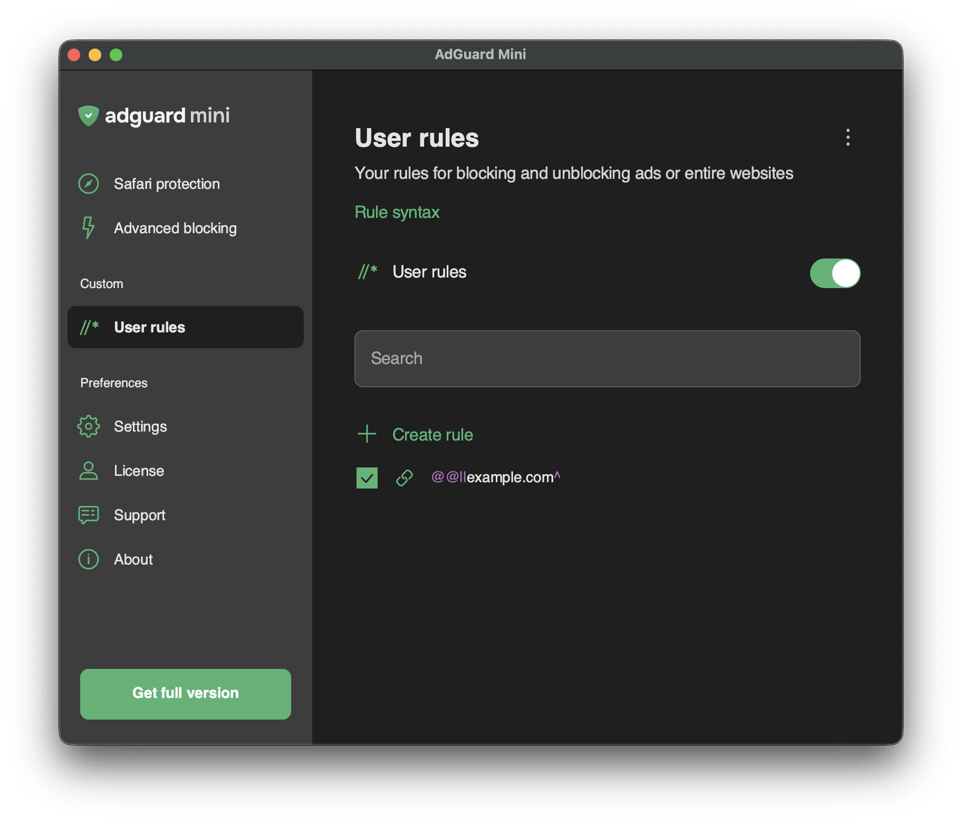Click Create rule to add a rule
This screenshot has width=962, height=823.
(432, 434)
